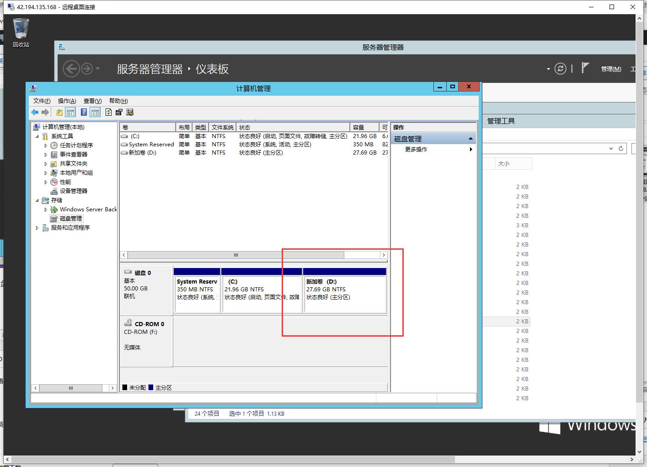Expand the 服务和应用程序 tree node

point(37,227)
